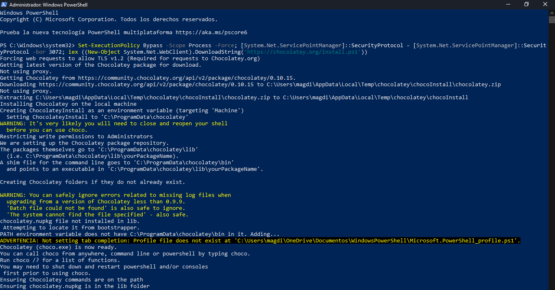Image resolution: width=555 pixels, height=290 pixels.
Task: Click 'Installing Chocolatey on the local machine' line
Action: pos(68,104)
